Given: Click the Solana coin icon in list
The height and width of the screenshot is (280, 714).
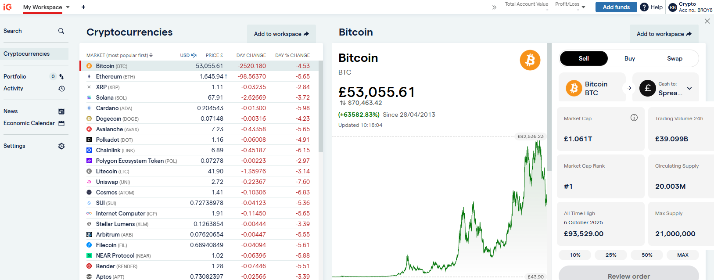Looking at the screenshot, I should pyautogui.click(x=89, y=98).
